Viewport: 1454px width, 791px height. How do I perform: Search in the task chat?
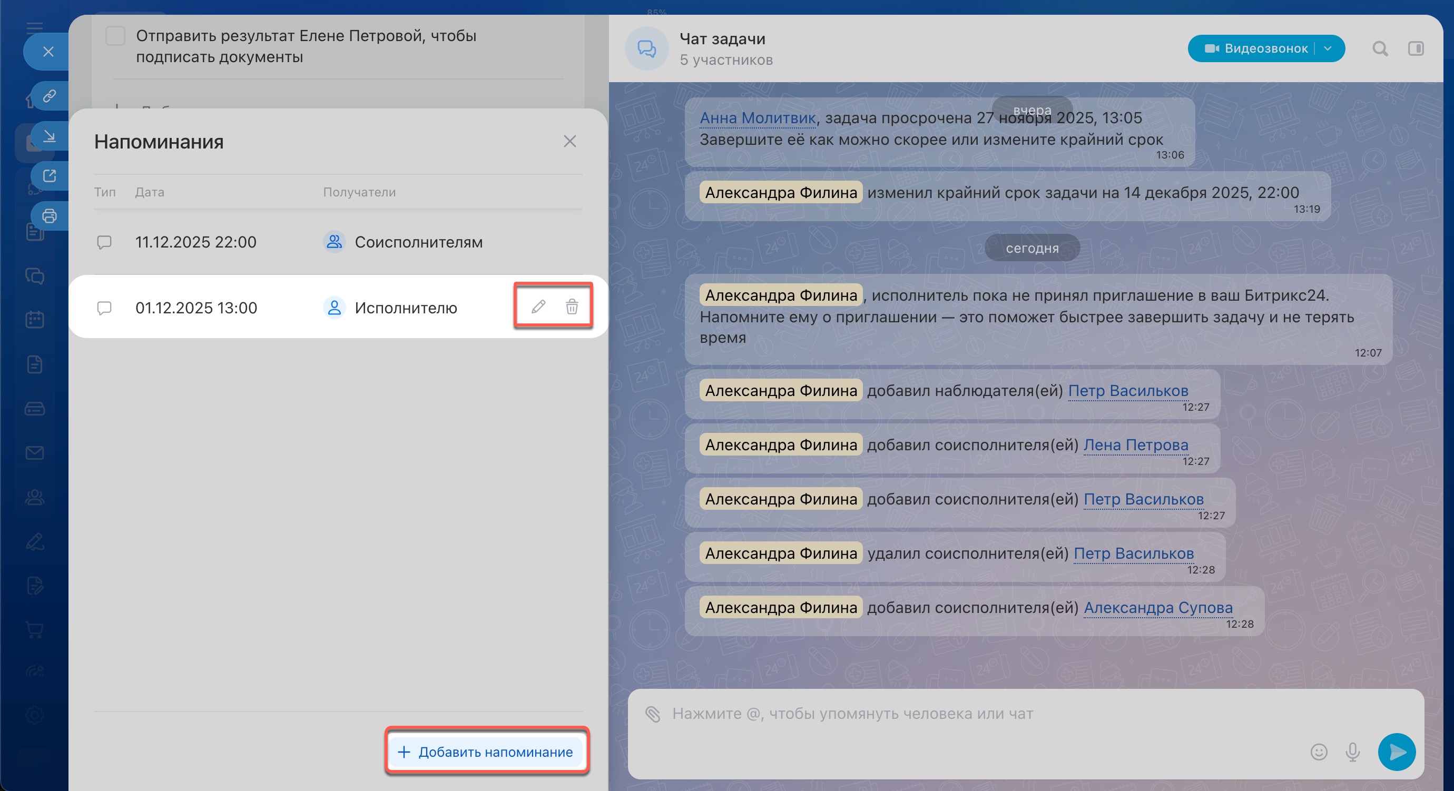(1380, 48)
